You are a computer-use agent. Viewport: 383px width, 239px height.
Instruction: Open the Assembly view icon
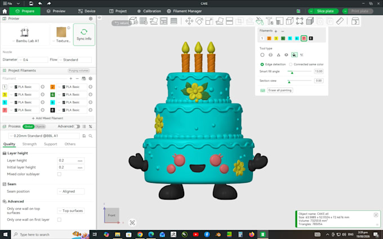tap(355, 21)
